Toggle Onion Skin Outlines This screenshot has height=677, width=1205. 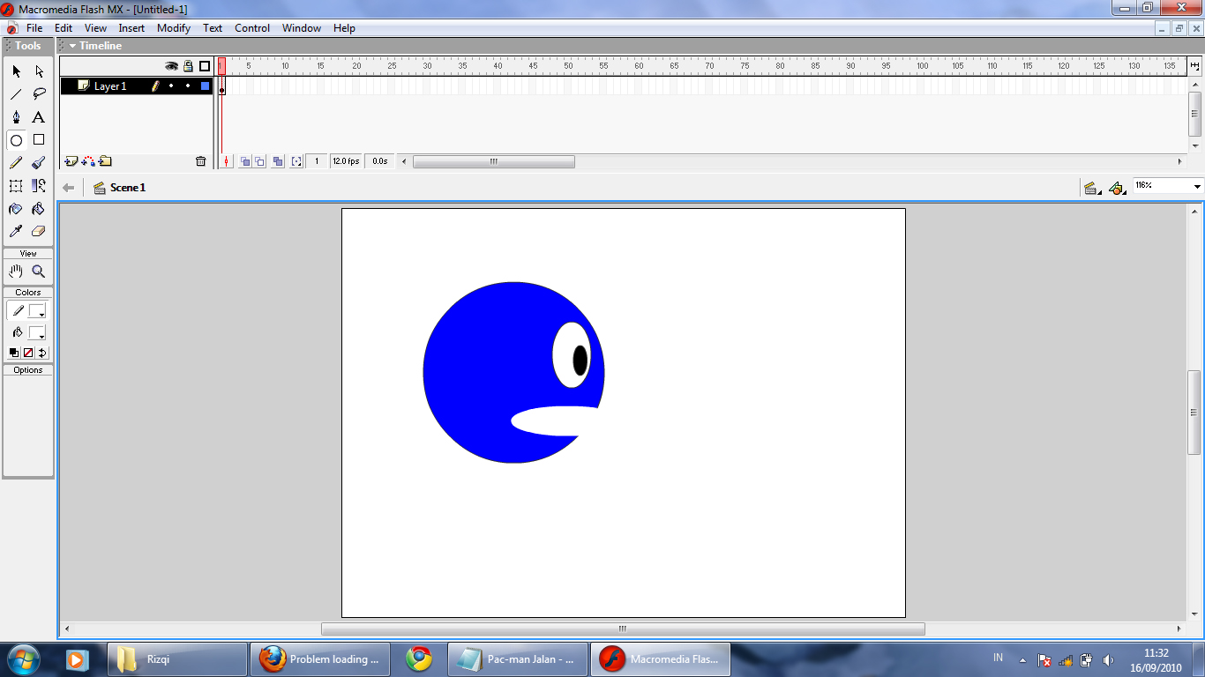pyautogui.click(x=260, y=161)
